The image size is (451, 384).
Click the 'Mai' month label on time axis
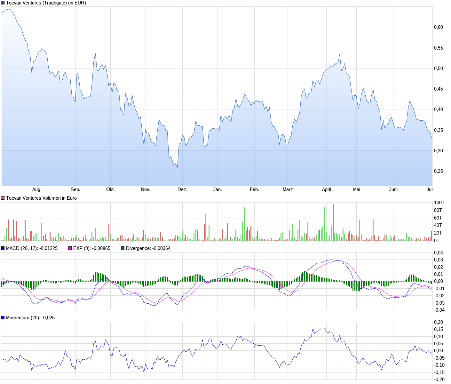357,189
